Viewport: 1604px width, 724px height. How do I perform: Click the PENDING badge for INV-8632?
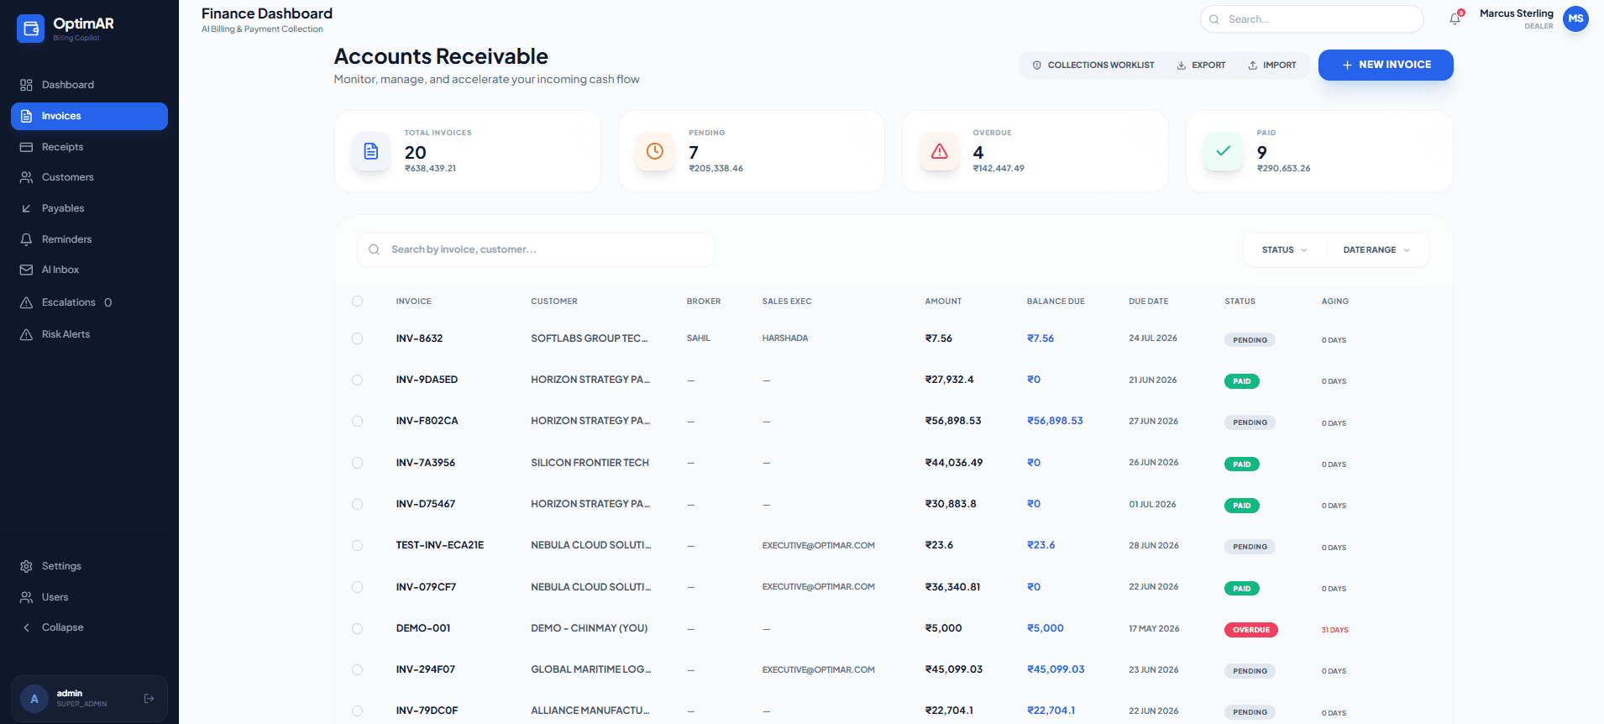tap(1250, 340)
